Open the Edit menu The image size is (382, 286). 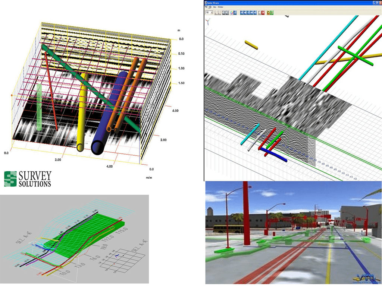(x=210, y=7)
